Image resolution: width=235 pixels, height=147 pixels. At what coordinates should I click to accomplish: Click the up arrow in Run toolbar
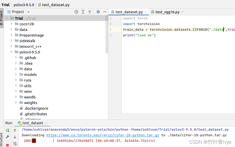(x=15, y=130)
